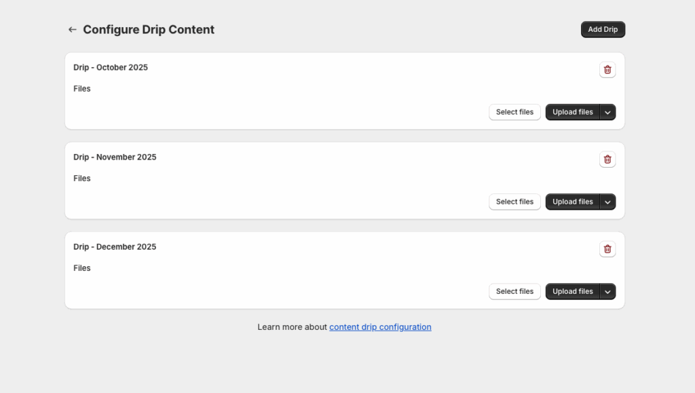Upload files to the November 2025 drip
This screenshot has height=393, width=695.
572,202
